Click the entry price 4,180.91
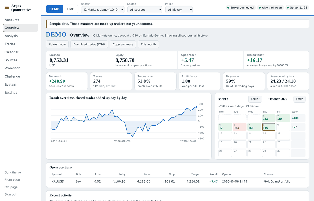This screenshot has height=201, width=314. [119, 181]
